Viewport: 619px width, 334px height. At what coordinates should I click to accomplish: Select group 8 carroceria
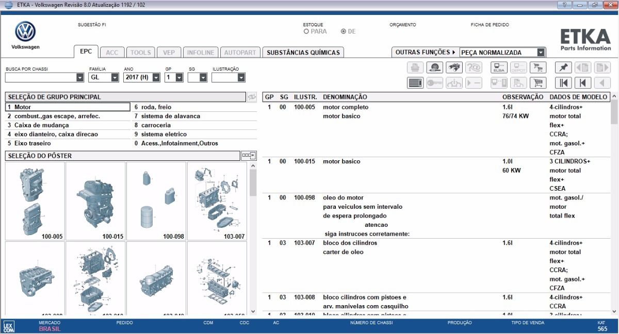[x=194, y=125]
